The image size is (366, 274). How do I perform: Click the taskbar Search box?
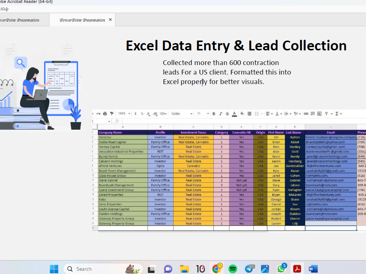pyautogui.click(x=103, y=269)
